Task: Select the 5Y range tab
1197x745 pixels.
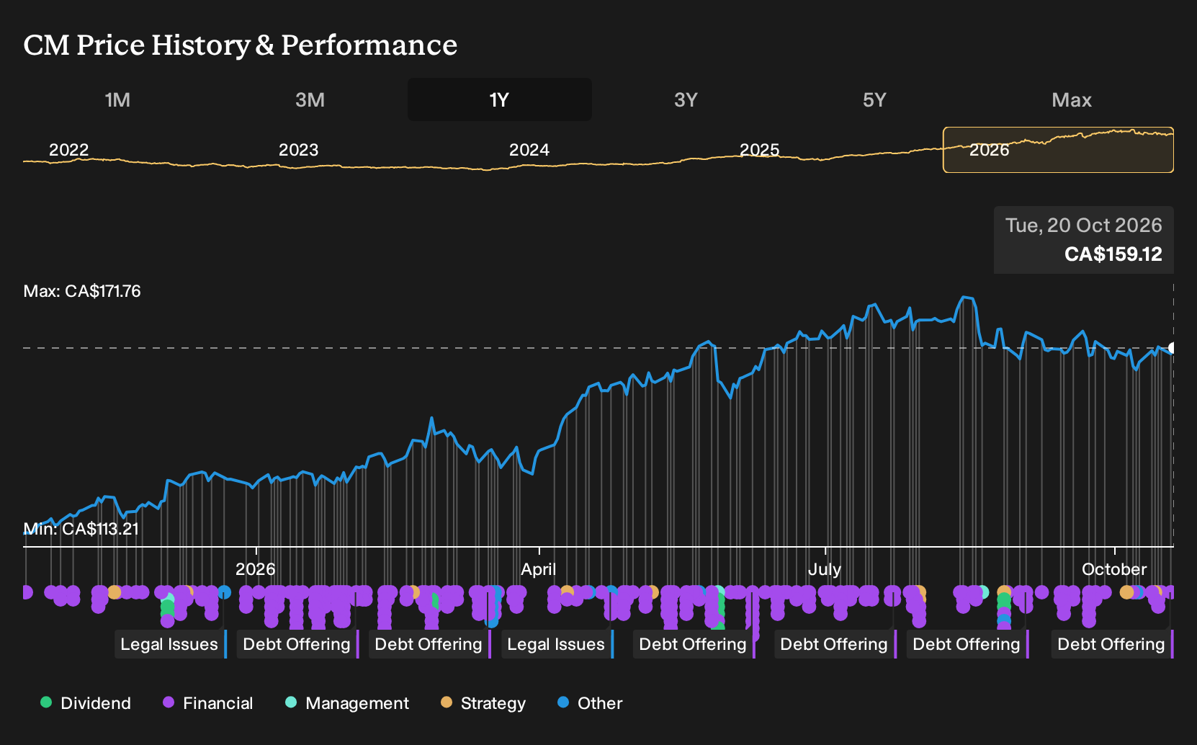Action: click(874, 99)
